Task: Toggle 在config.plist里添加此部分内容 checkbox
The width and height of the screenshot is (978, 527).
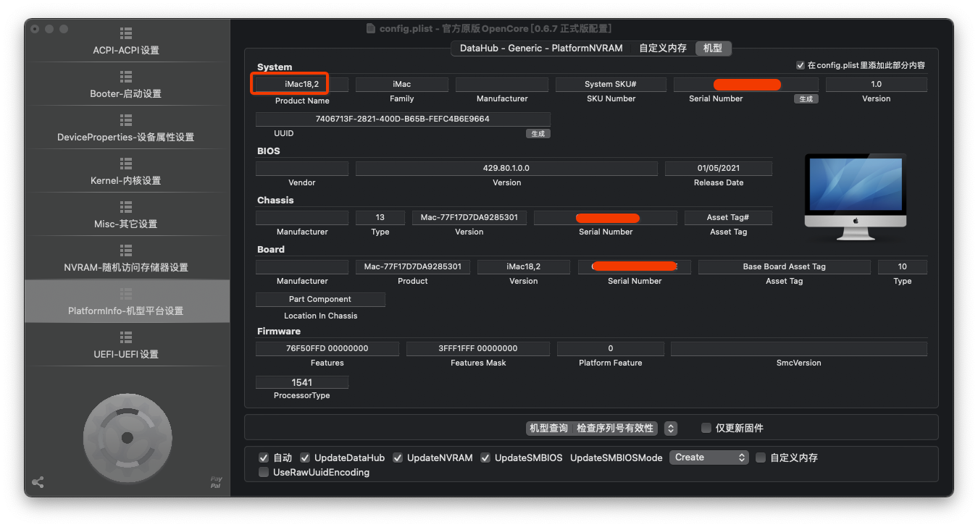Action: [x=801, y=65]
